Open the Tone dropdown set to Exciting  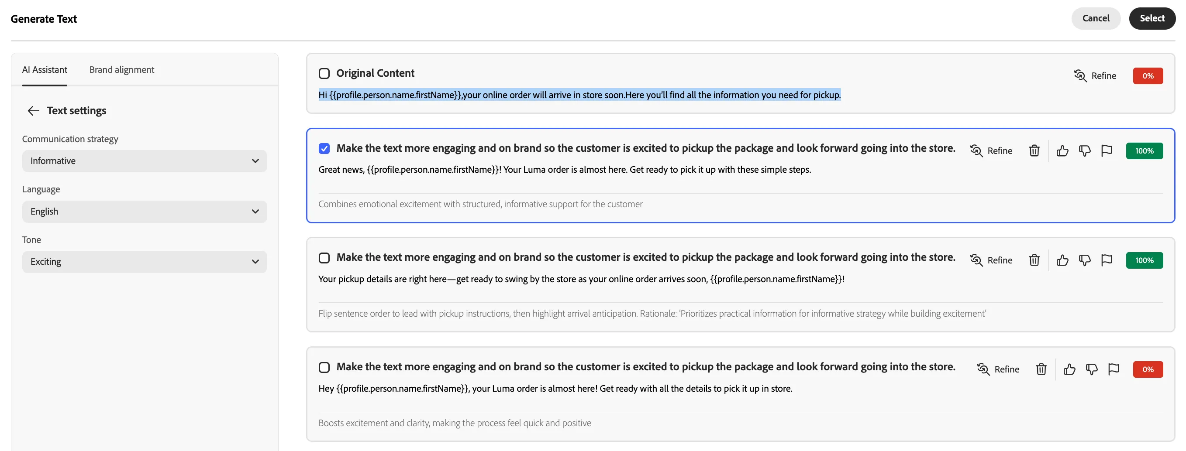click(x=145, y=262)
